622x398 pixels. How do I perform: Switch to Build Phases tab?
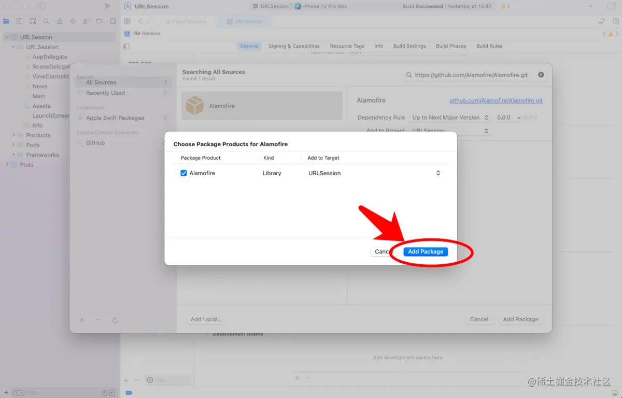(451, 46)
